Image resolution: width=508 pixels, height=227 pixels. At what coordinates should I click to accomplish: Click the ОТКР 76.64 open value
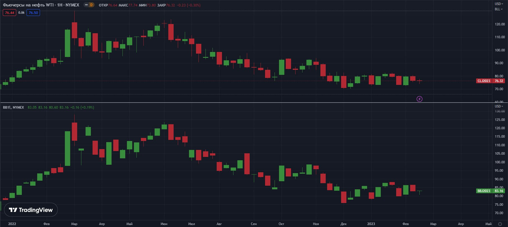(x=108, y=5)
